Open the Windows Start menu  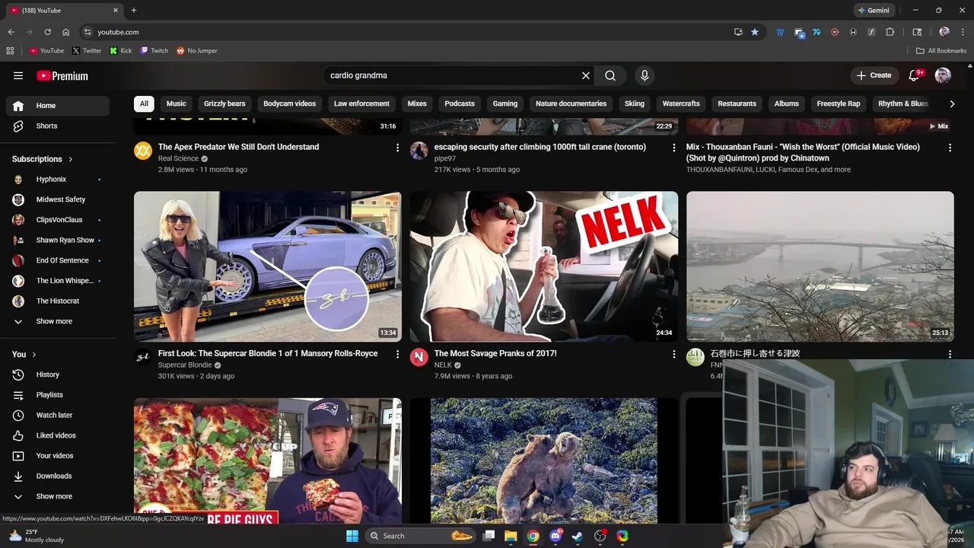coord(352,536)
